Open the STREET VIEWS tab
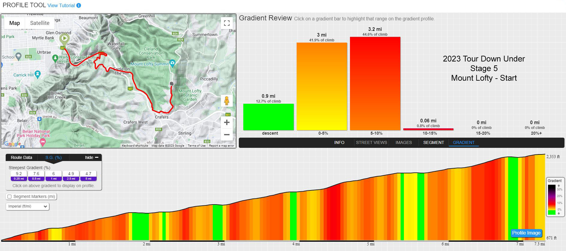566x251 pixels. tap(372, 142)
